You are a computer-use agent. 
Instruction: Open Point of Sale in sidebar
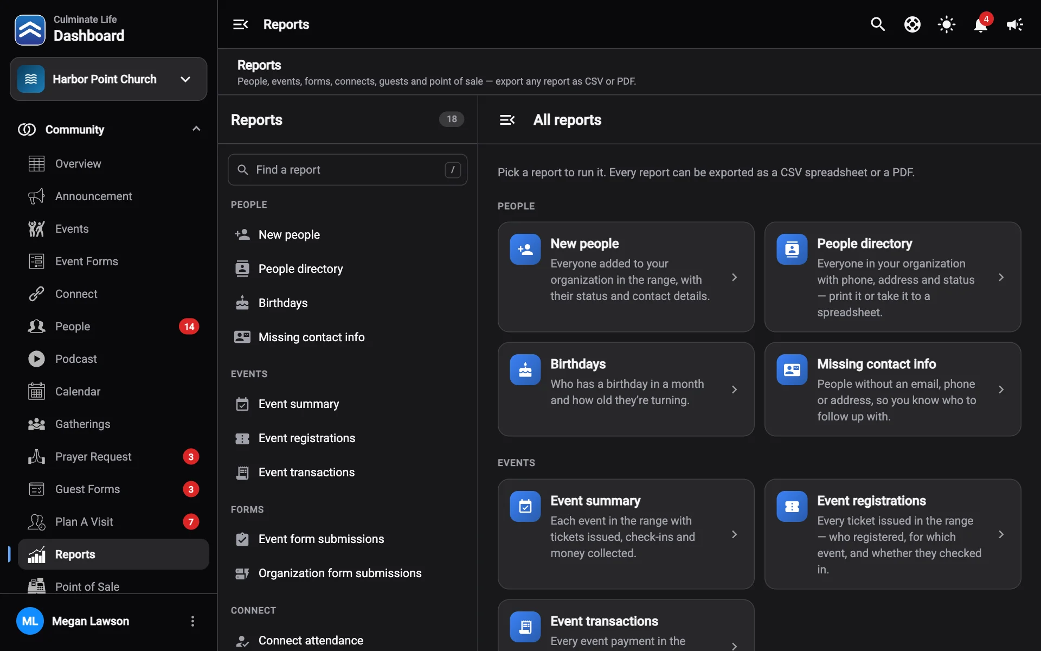click(113, 586)
